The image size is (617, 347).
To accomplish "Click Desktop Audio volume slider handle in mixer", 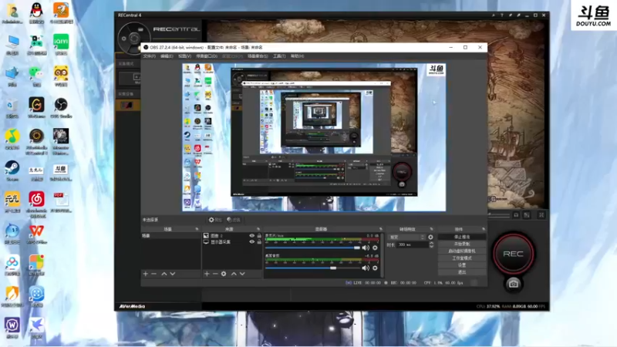I will (x=333, y=268).
